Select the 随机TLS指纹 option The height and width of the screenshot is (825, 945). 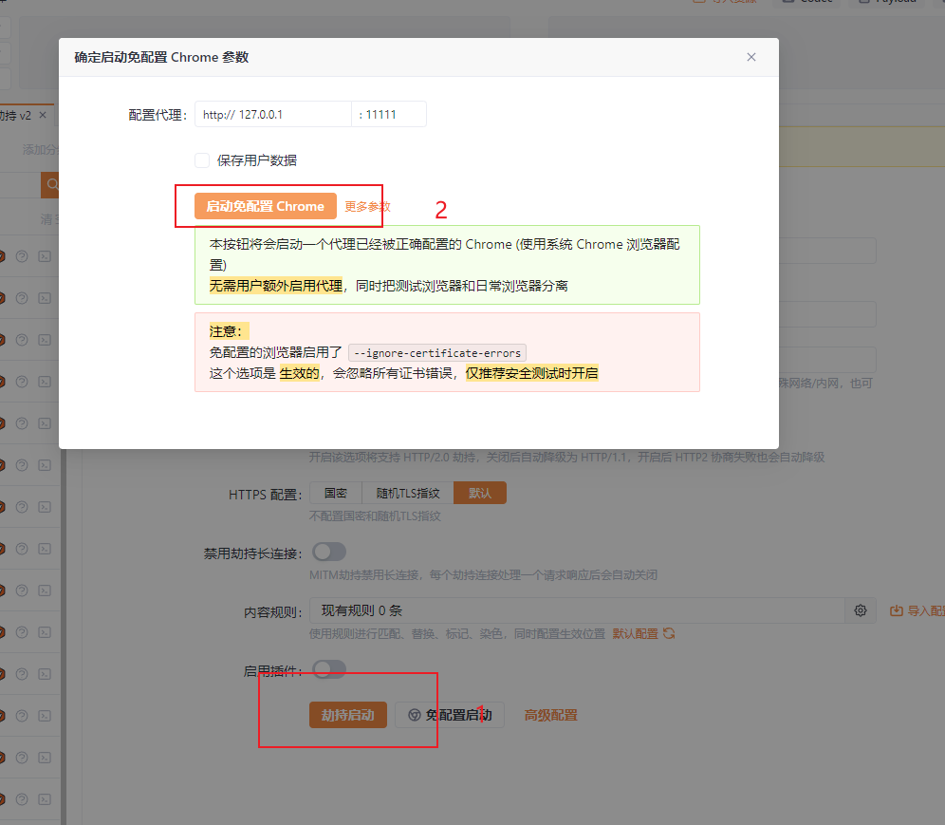[x=408, y=493]
